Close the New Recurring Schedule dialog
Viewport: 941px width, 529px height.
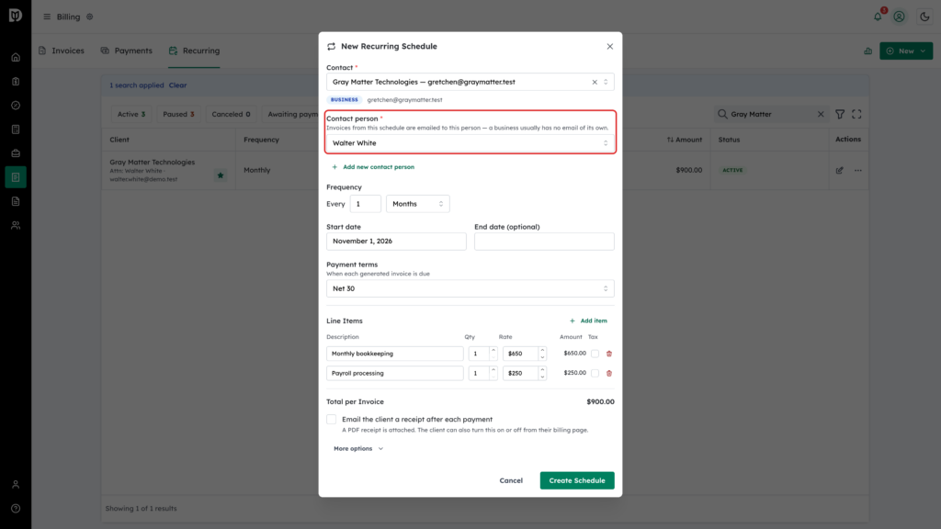(x=610, y=46)
